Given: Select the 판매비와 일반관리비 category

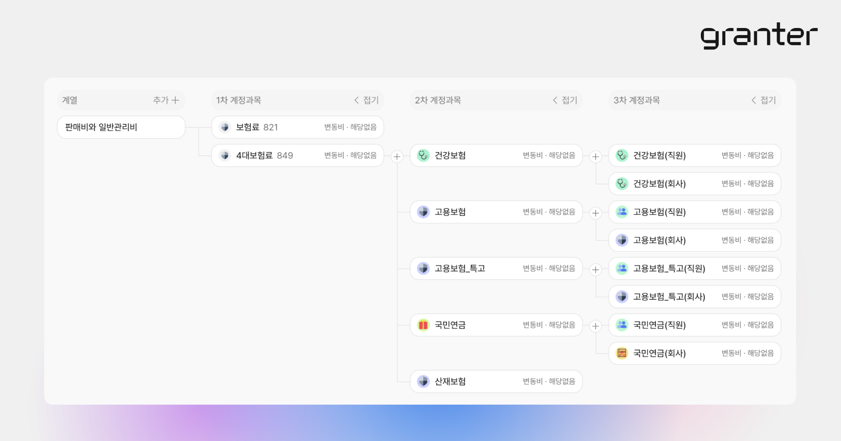Looking at the screenshot, I should point(121,127).
